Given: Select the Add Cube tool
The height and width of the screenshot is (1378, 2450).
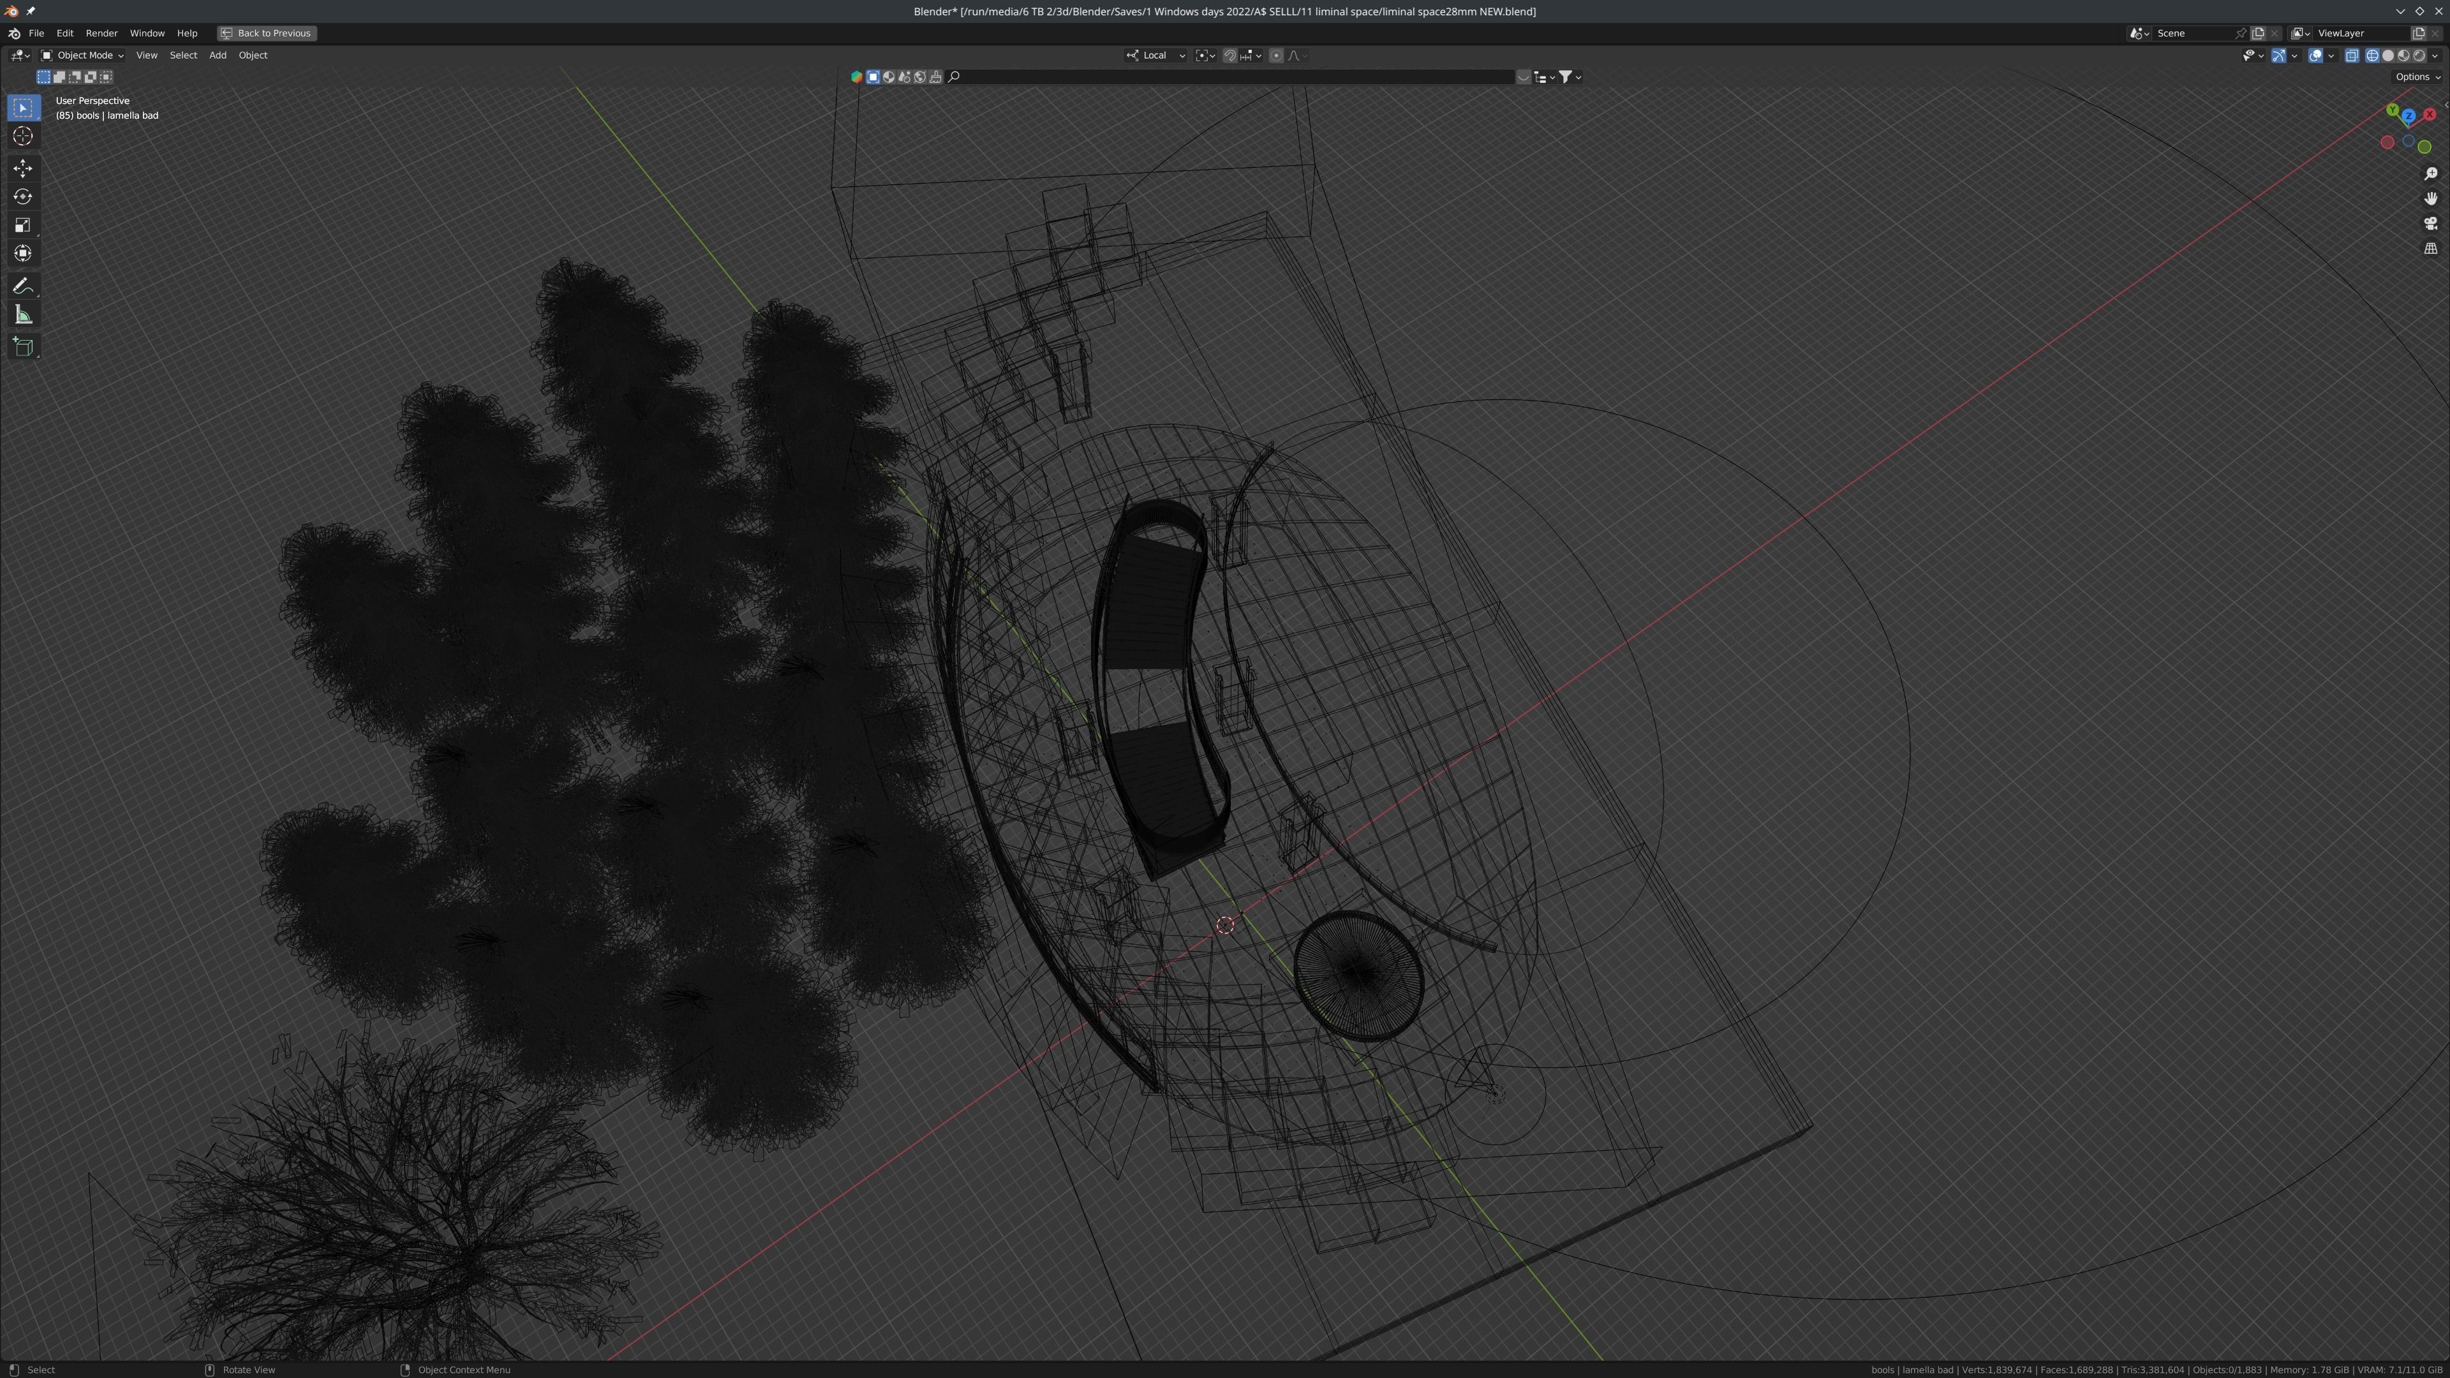Looking at the screenshot, I should (x=23, y=347).
